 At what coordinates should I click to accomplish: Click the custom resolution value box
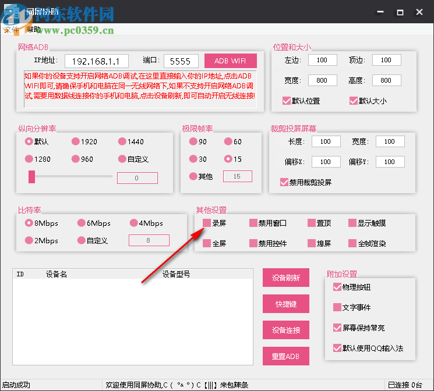point(137,178)
